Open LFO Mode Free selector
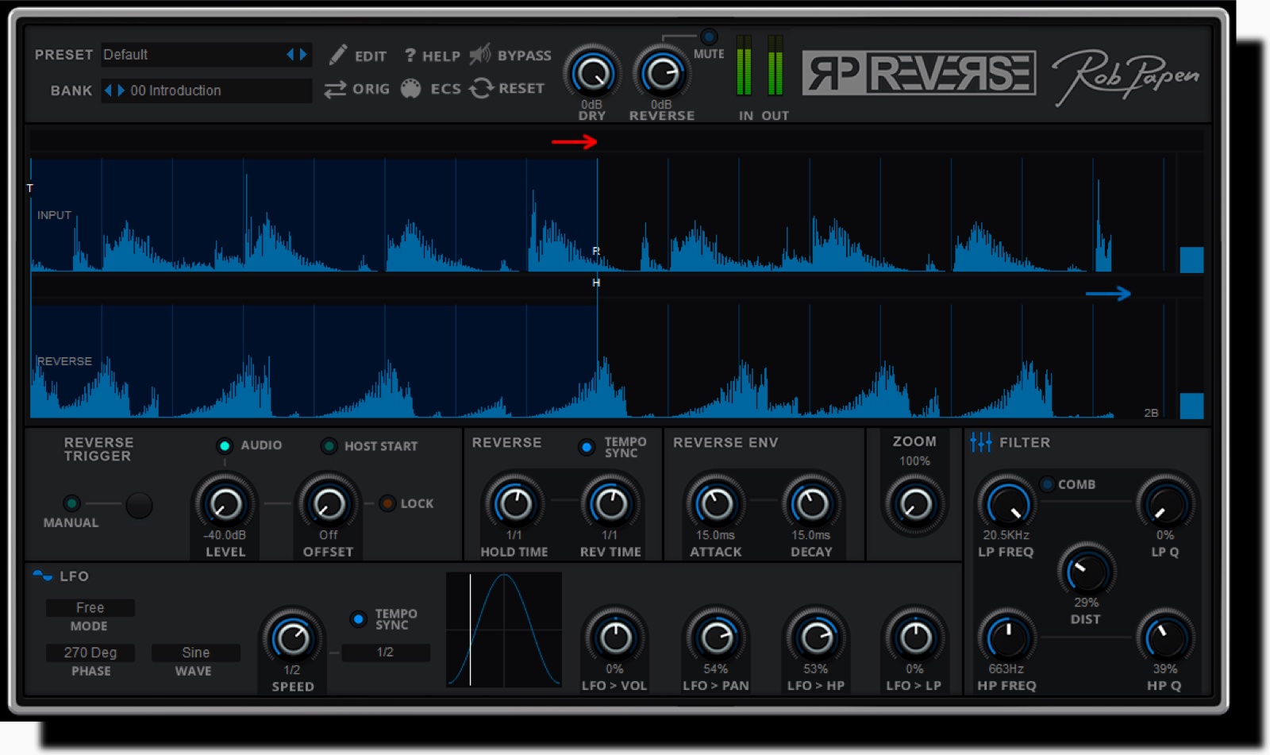Viewport: 1270px width, 755px height. pyautogui.click(x=90, y=607)
